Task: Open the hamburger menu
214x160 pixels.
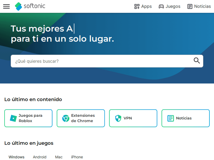Action: 6,7
